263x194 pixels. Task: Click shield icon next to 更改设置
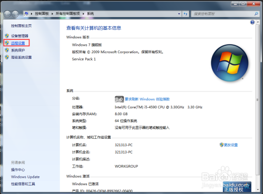[221, 145]
